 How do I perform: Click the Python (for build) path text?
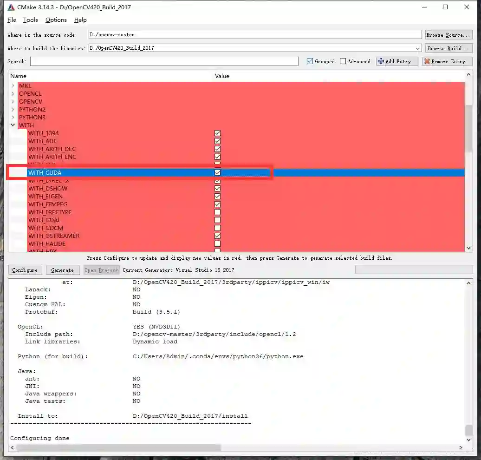click(218, 356)
